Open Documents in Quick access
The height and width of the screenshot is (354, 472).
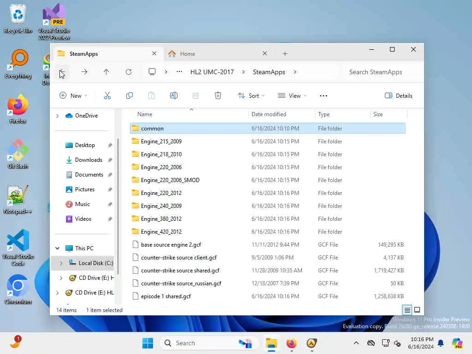pyautogui.click(x=89, y=175)
